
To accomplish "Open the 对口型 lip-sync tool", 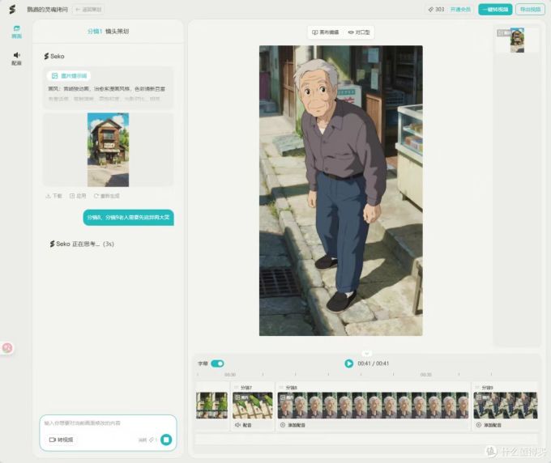I will pos(359,32).
